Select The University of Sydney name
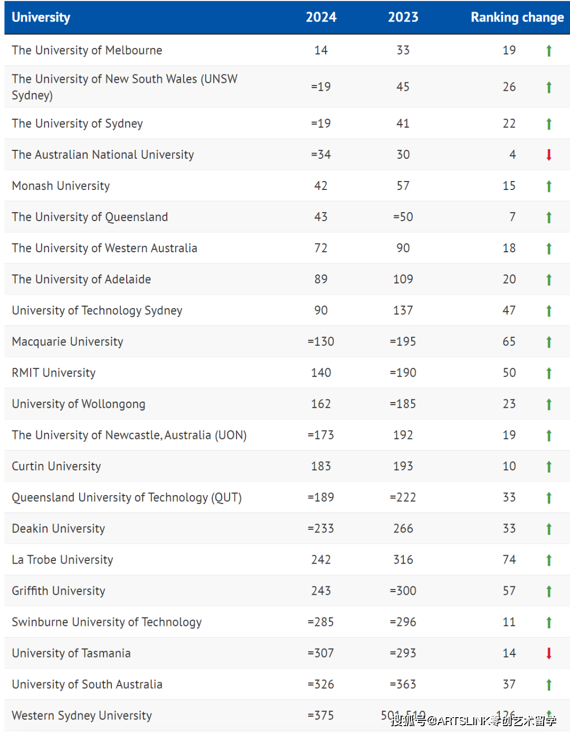570x733 pixels. 78,123
